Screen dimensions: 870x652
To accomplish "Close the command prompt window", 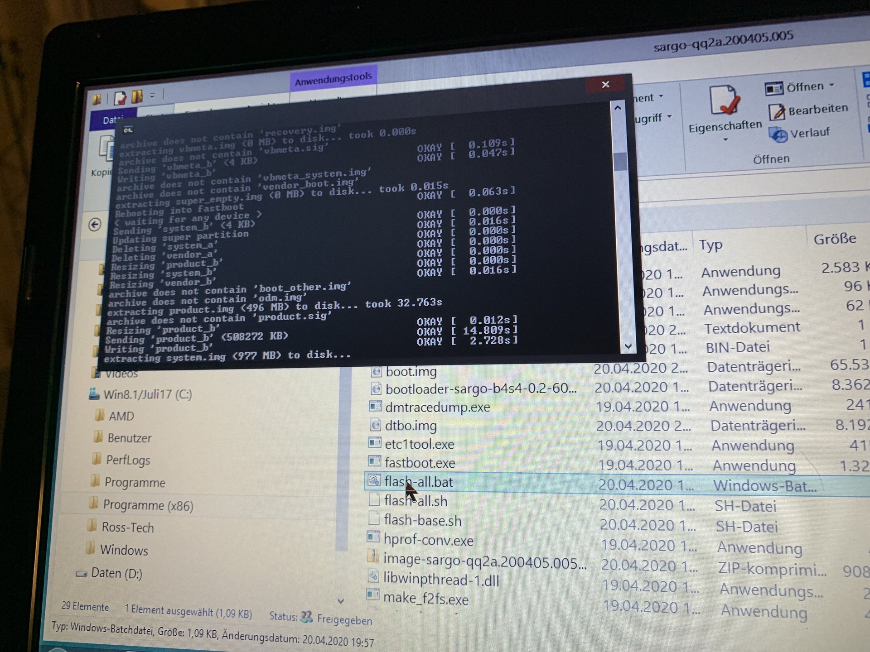I will click(605, 85).
